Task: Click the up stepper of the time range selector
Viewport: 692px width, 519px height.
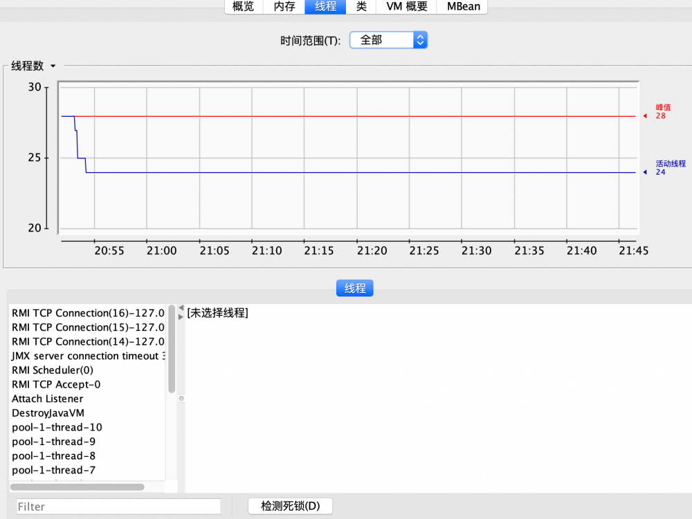Action: click(420, 36)
